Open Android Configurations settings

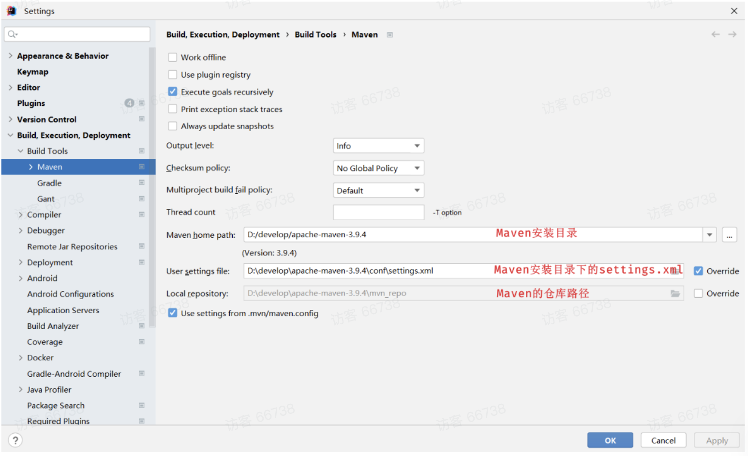[x=71, y=294]
